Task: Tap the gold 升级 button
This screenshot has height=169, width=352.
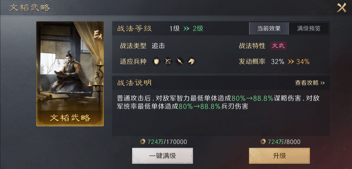Action: (x=279, y=156)
